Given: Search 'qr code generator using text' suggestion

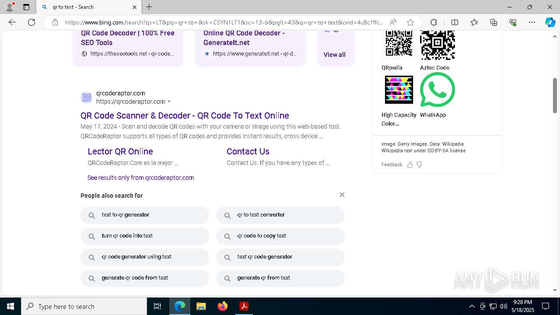Looking at the screenshot, I should coord(145,257).
